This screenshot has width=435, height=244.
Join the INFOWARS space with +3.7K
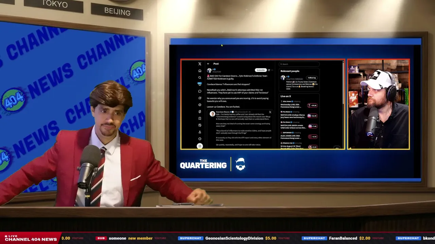pyautogui.click(x=312, y=137)
